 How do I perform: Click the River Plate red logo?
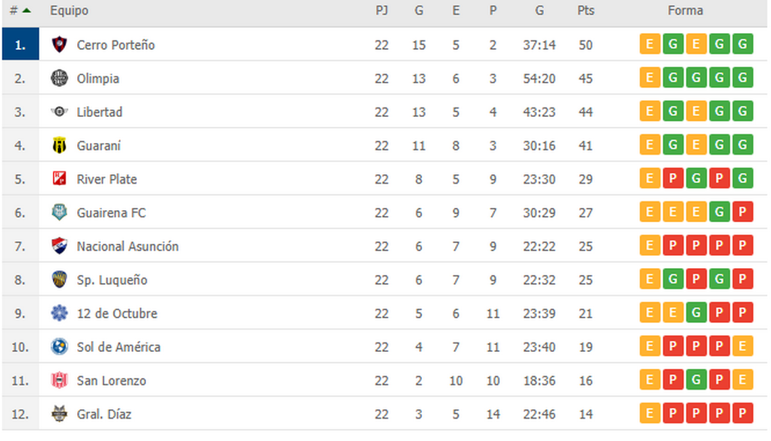60,179
